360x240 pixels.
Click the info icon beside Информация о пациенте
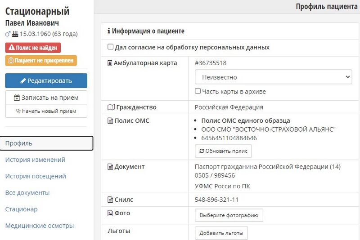pos(109,31)
